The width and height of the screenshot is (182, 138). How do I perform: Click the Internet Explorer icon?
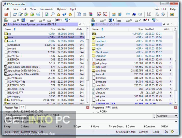coord(120,14)
